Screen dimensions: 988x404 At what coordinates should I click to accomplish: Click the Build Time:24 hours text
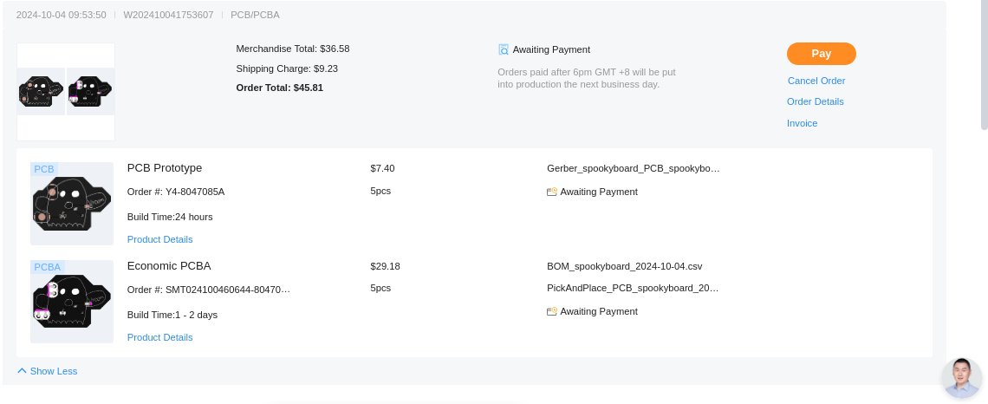coord(170,217)
